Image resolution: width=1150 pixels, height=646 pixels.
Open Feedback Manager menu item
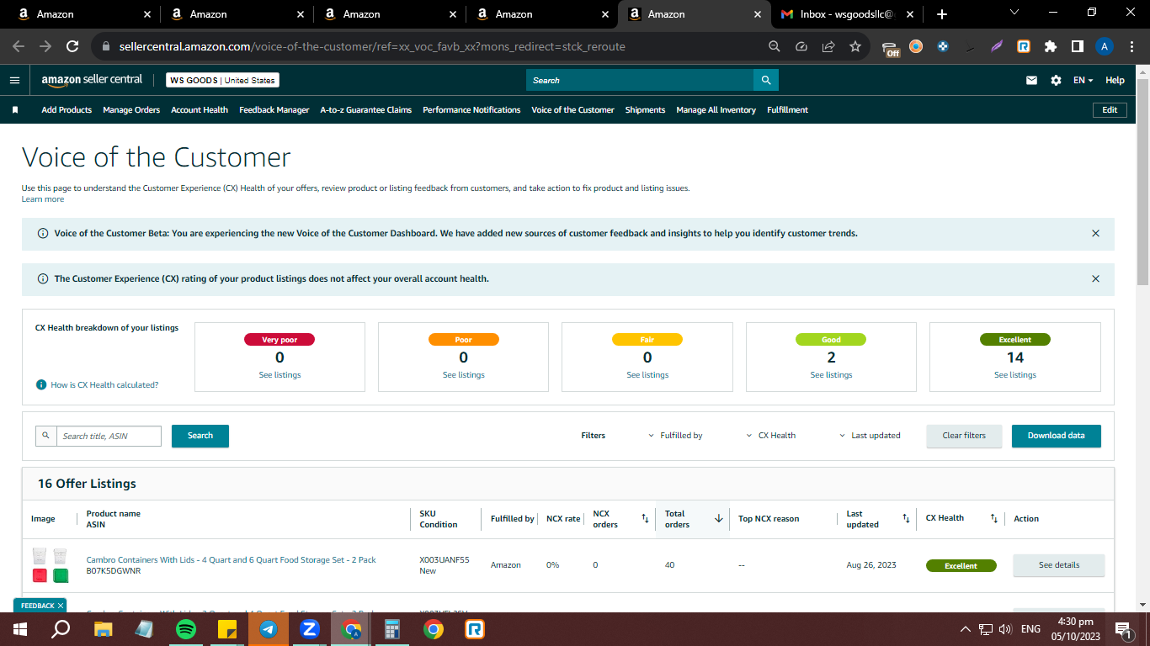click(x=274, y=110)
